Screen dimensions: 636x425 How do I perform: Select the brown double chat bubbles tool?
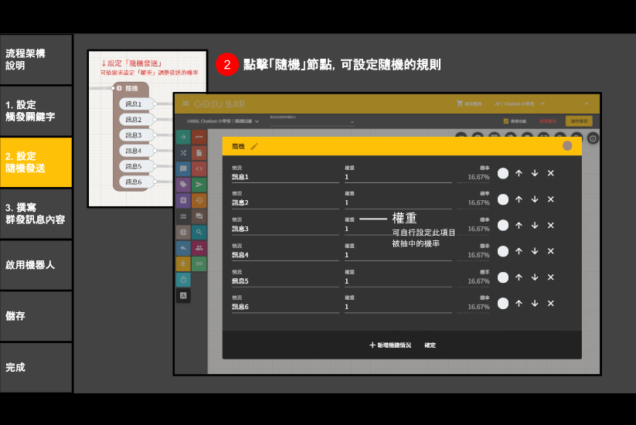coord(199,216)
